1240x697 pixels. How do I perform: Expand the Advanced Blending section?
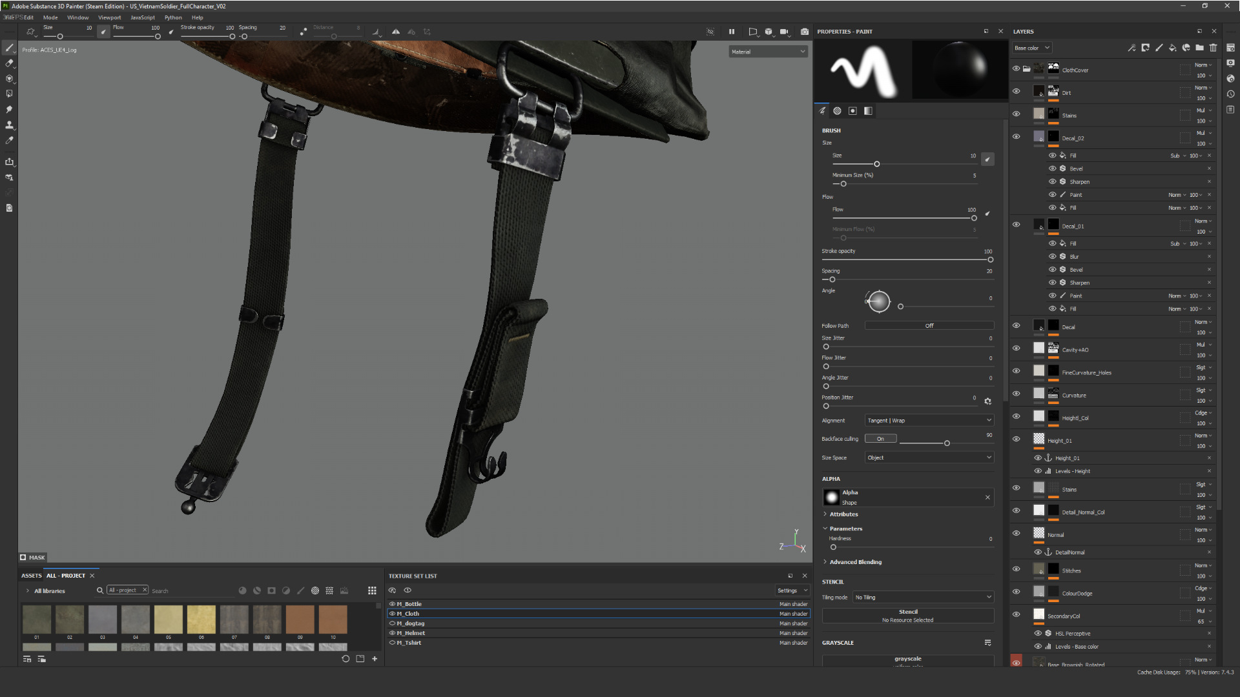click(854, 562)
